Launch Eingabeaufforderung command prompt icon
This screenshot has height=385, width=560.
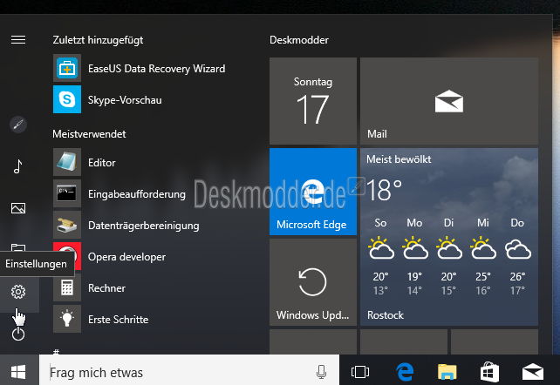point(67,193)
